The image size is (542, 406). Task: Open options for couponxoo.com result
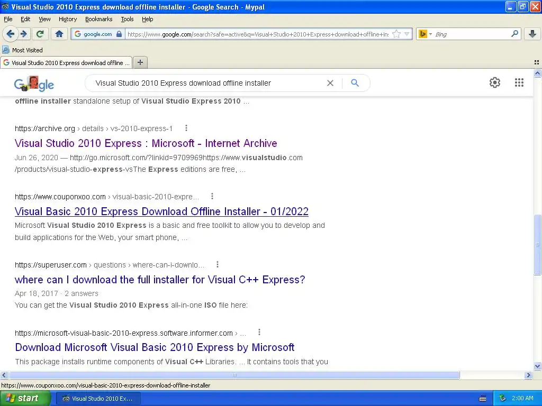click(212, 196)
